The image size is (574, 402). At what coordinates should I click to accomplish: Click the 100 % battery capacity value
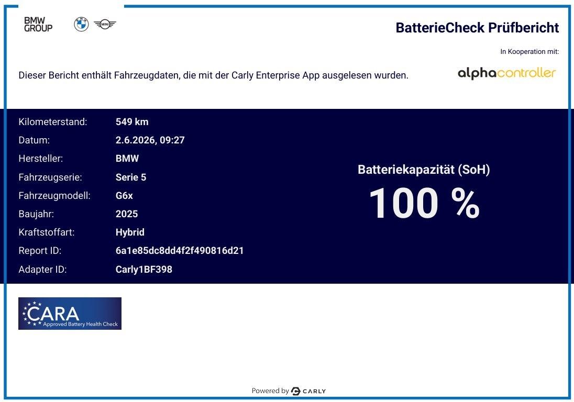(424, 203)
